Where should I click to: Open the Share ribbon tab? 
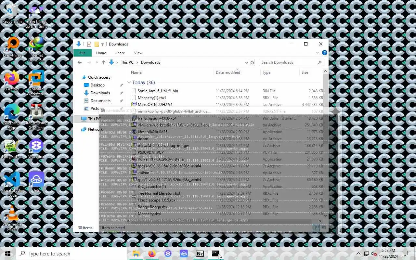120,53
